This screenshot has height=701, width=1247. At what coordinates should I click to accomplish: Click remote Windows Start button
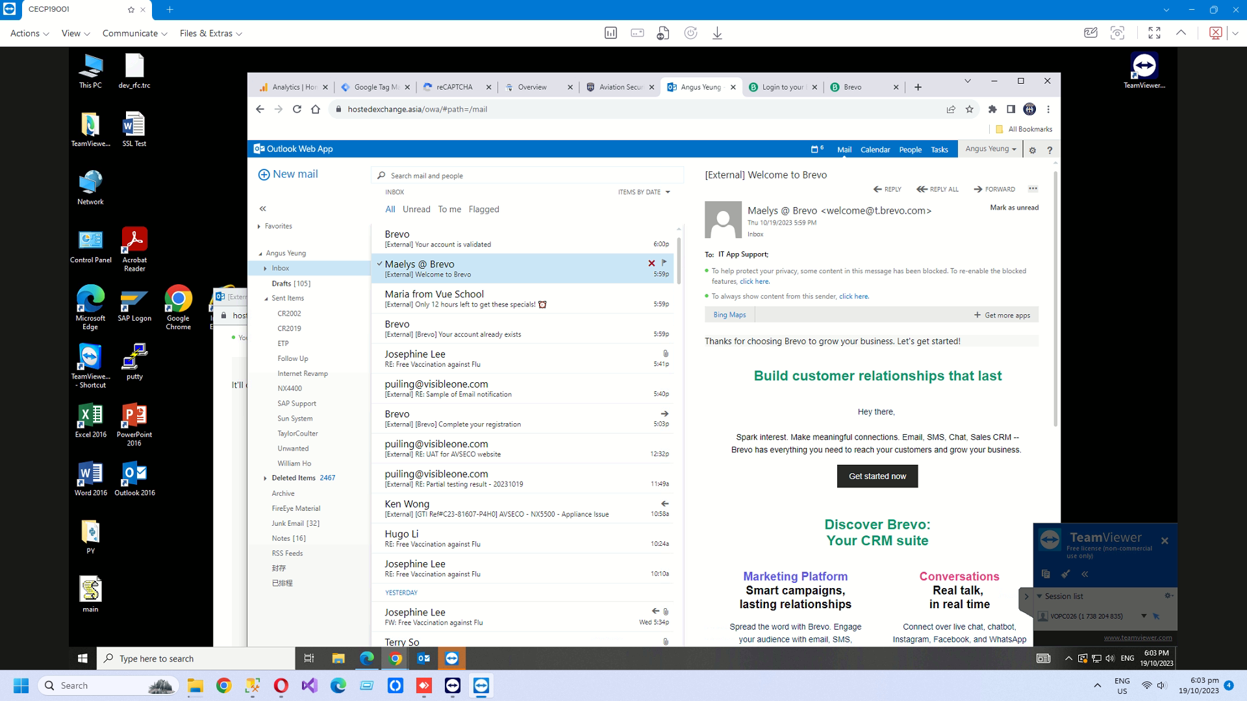click(x=82, y=658)
